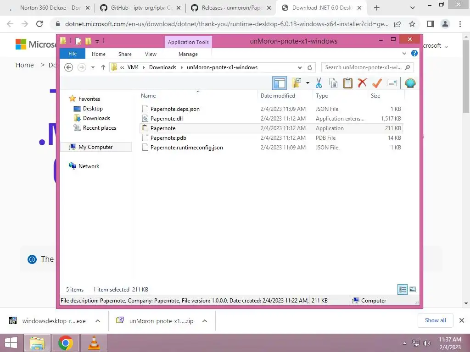Switch to GitHub iptv-org Chrome tab
This screenshot has width=470, height=352.
141,8
